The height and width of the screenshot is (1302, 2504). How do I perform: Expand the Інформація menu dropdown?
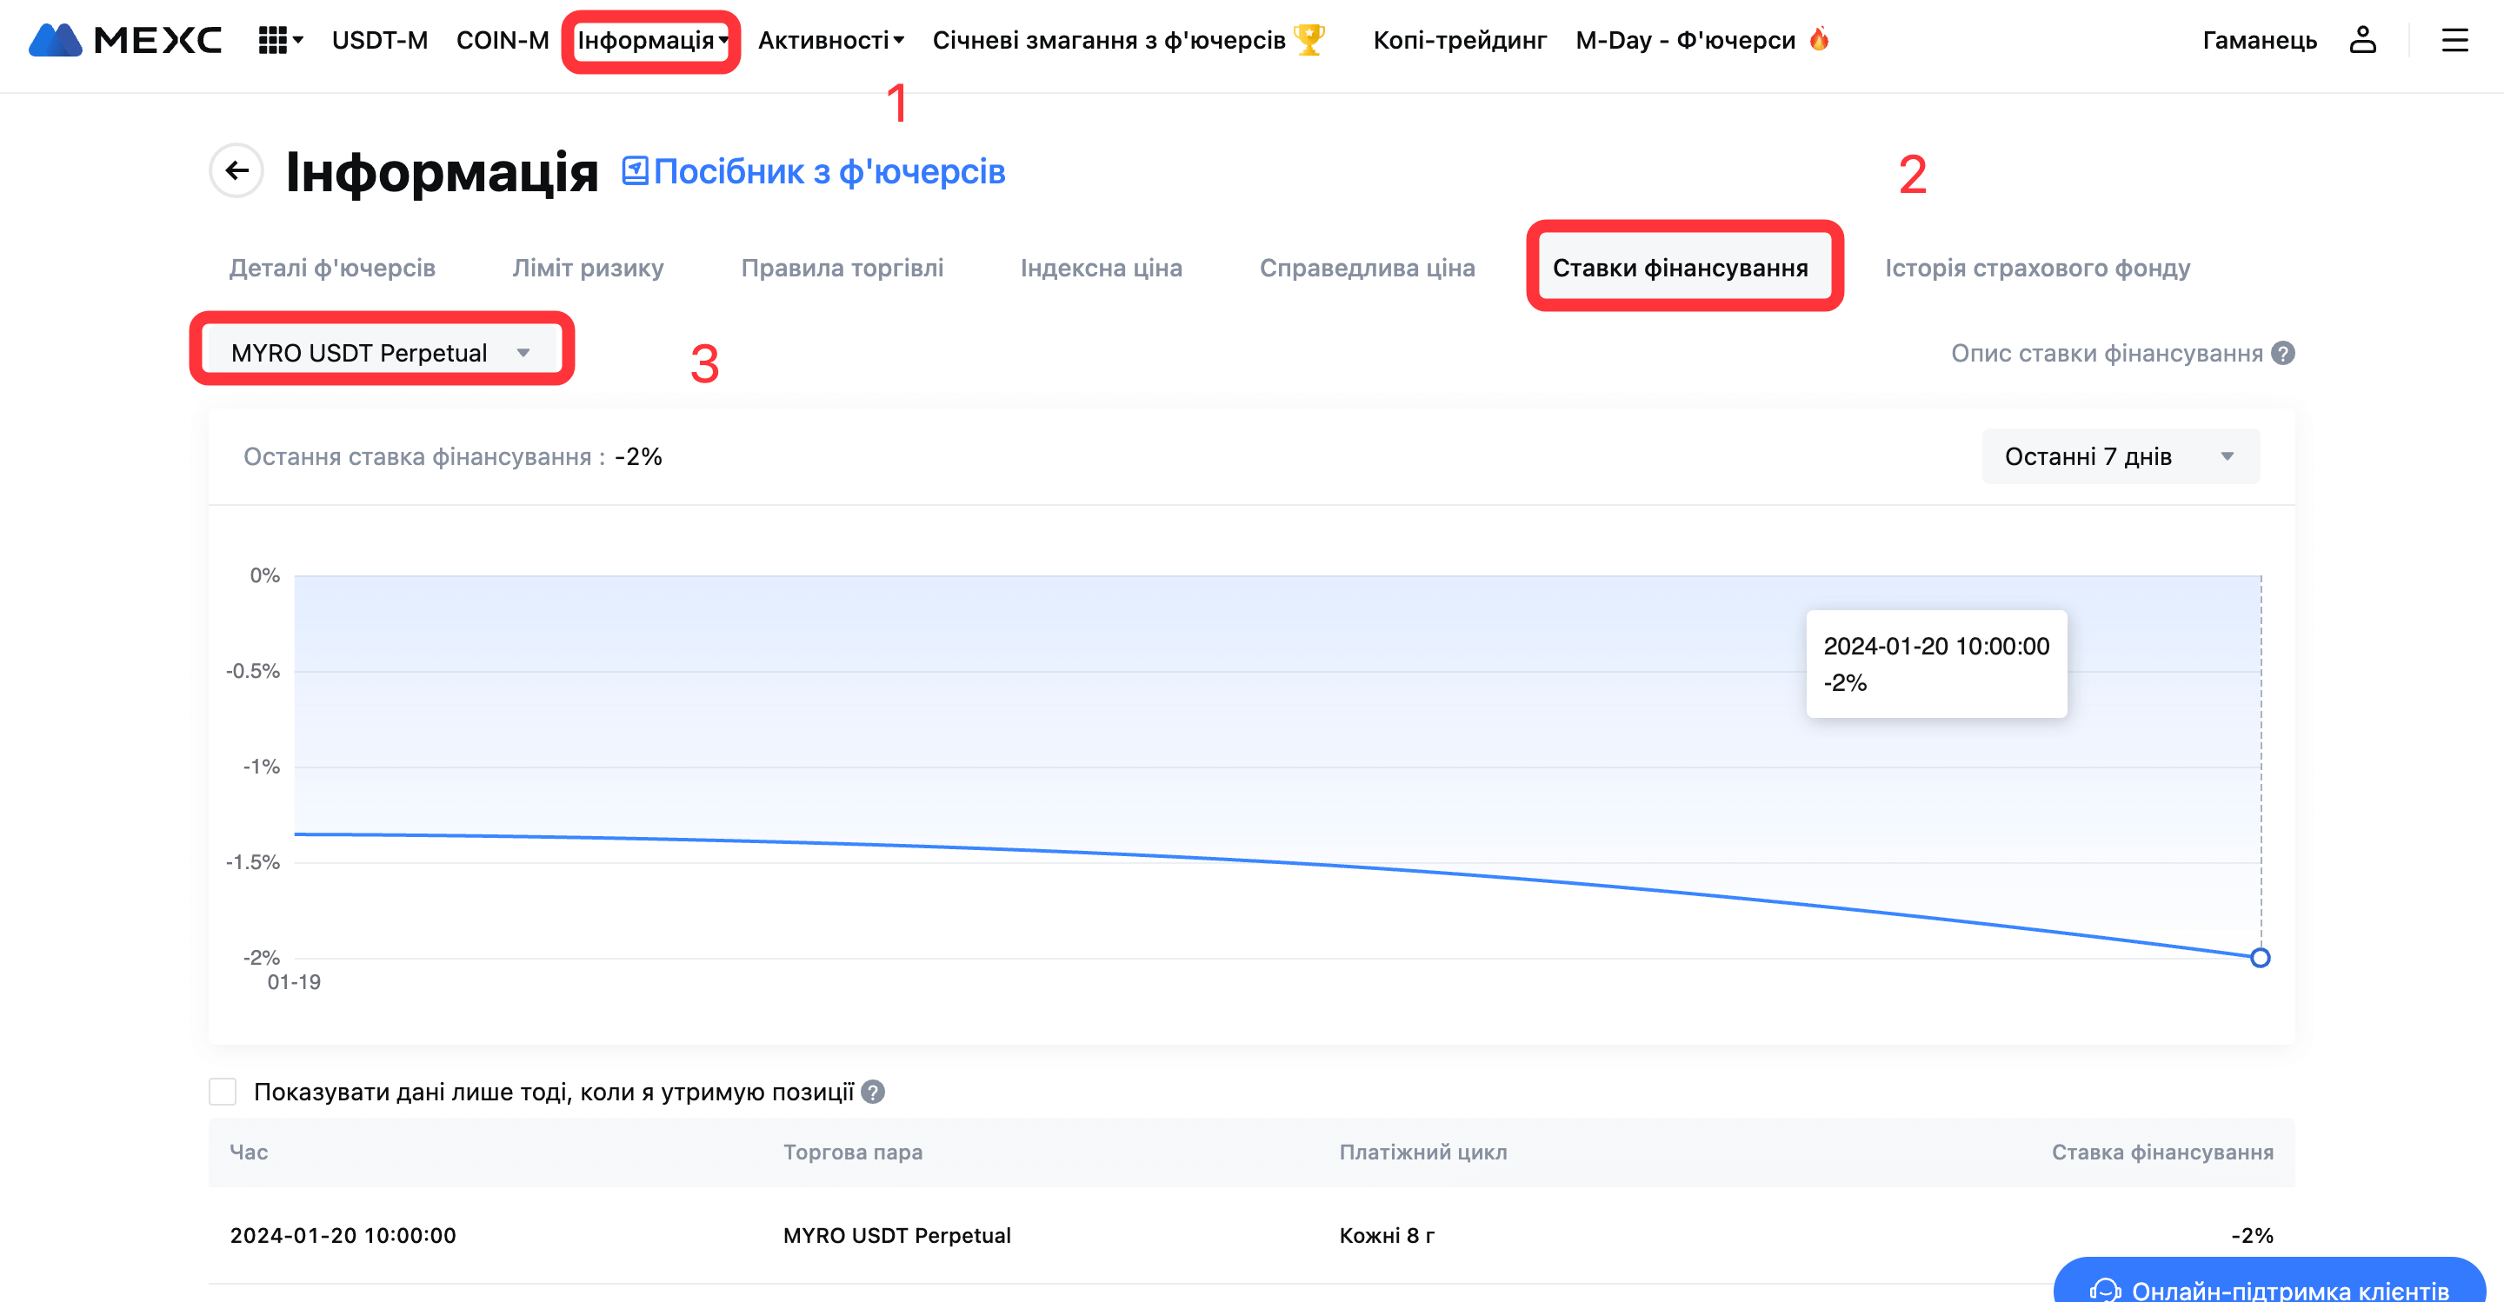[651, 40]
